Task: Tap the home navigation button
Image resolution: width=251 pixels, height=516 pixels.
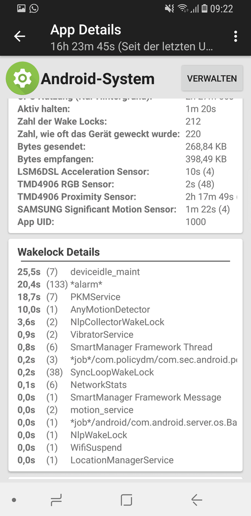Action: [x=126, y=500]
